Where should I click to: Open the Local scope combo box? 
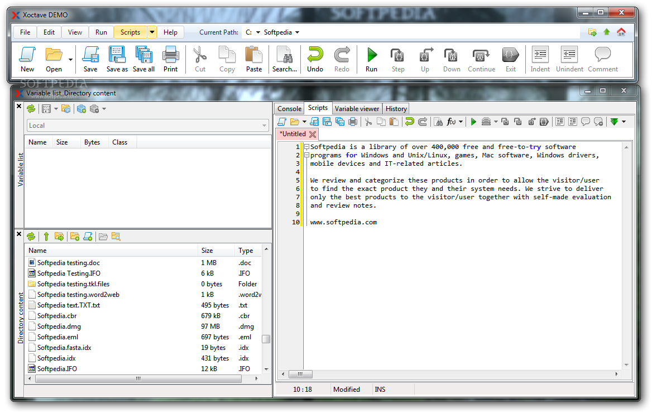point(148,125)
